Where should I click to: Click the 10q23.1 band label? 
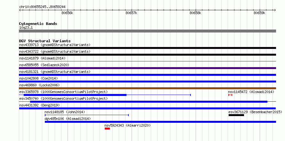(x=26, y=28)
